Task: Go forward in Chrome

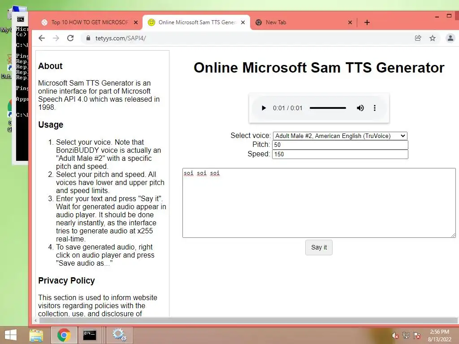Action: coord(56,38)
